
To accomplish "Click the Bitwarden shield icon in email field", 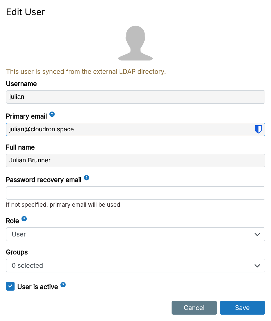I will click(258, 129).
